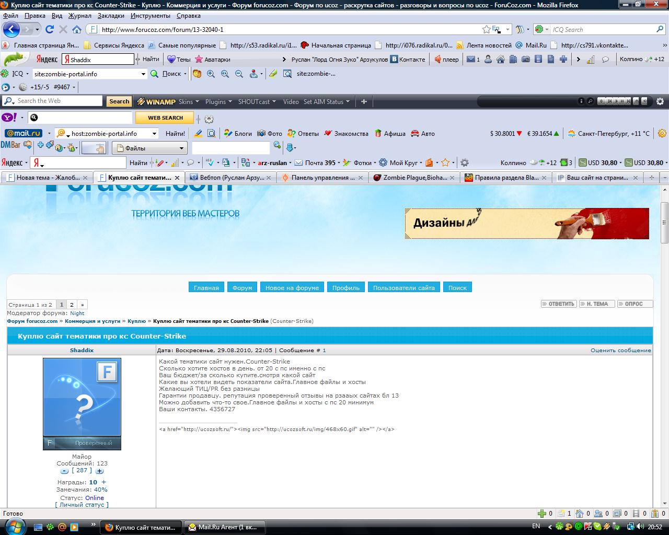The height and width of the screenshot is (535, 669).
Task: Open Yahoo toolbar settings gear
Action: (209, 119)
